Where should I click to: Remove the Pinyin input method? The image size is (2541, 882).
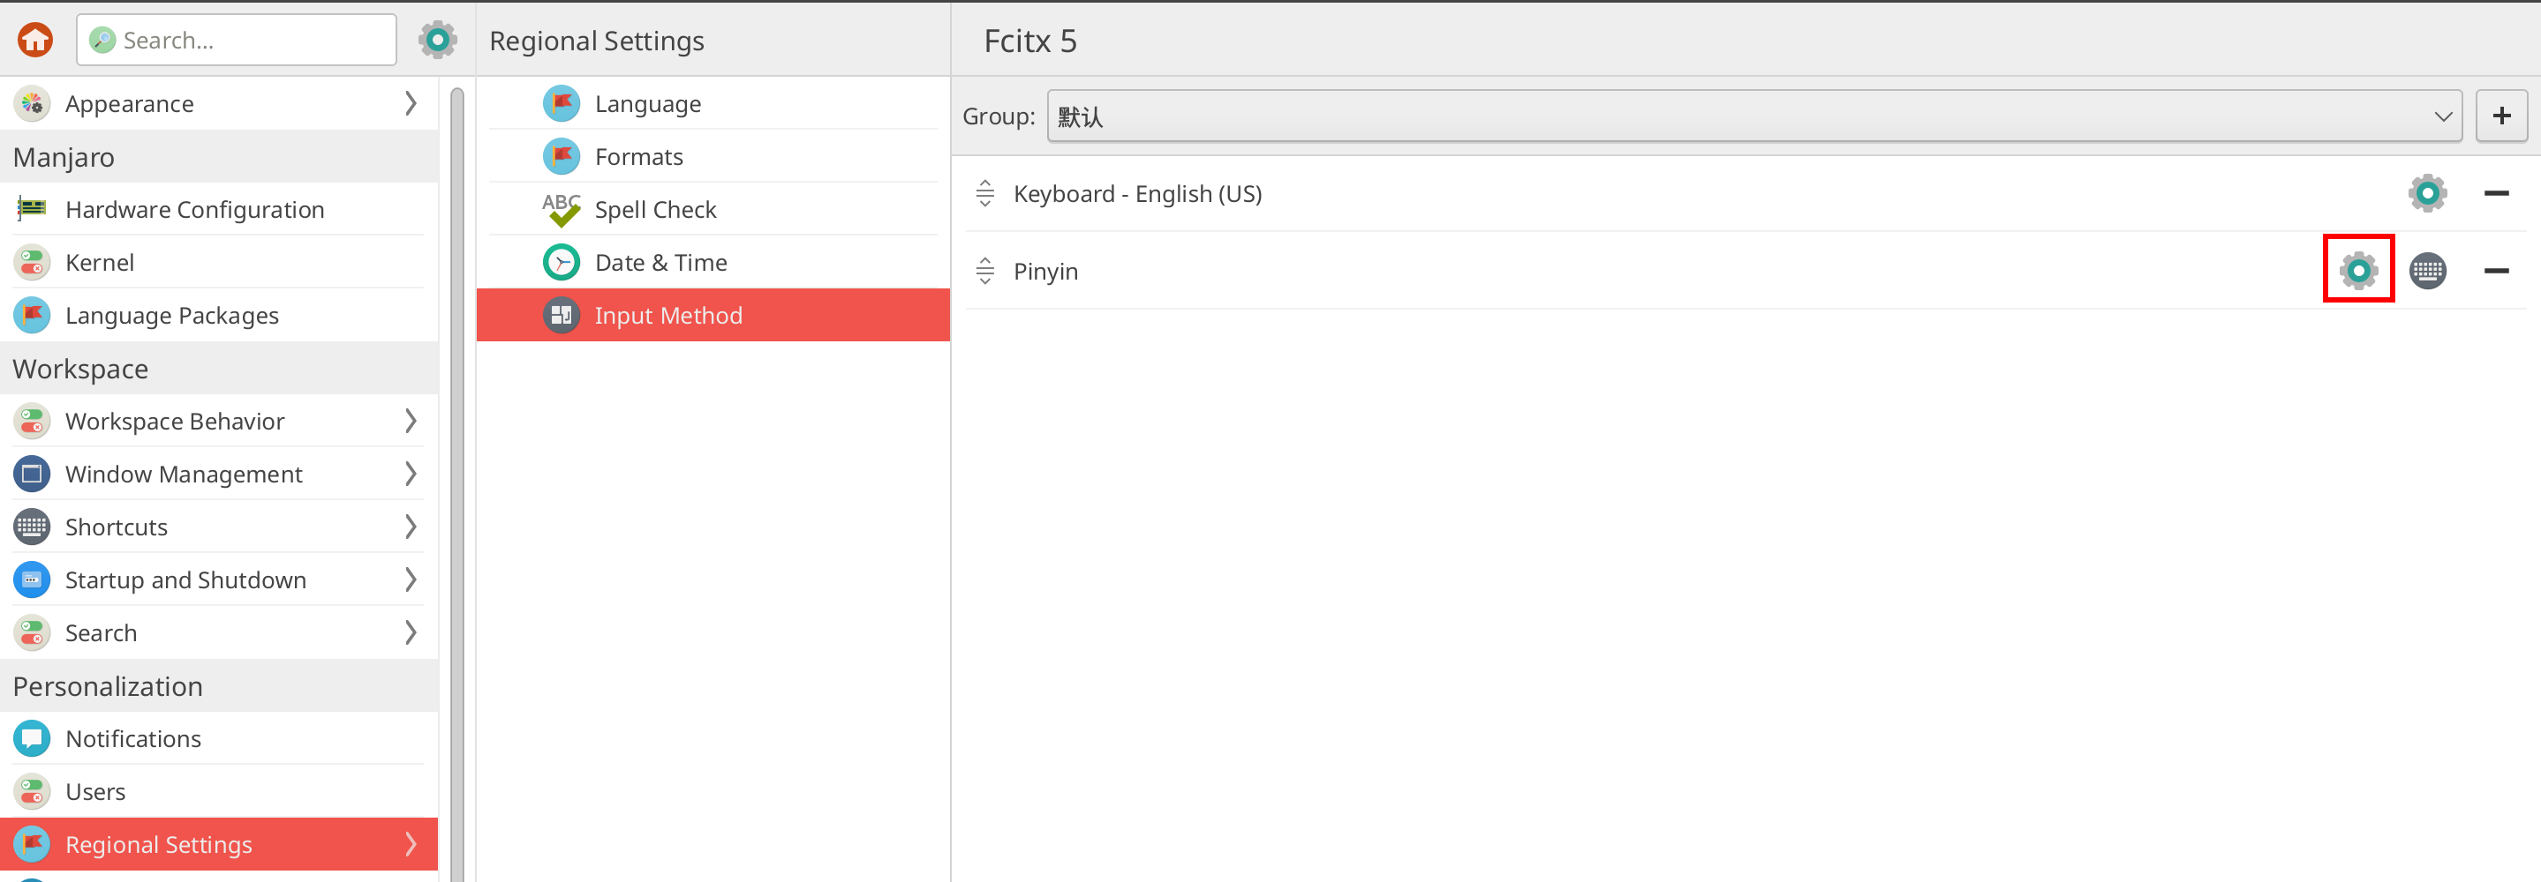2497,270
